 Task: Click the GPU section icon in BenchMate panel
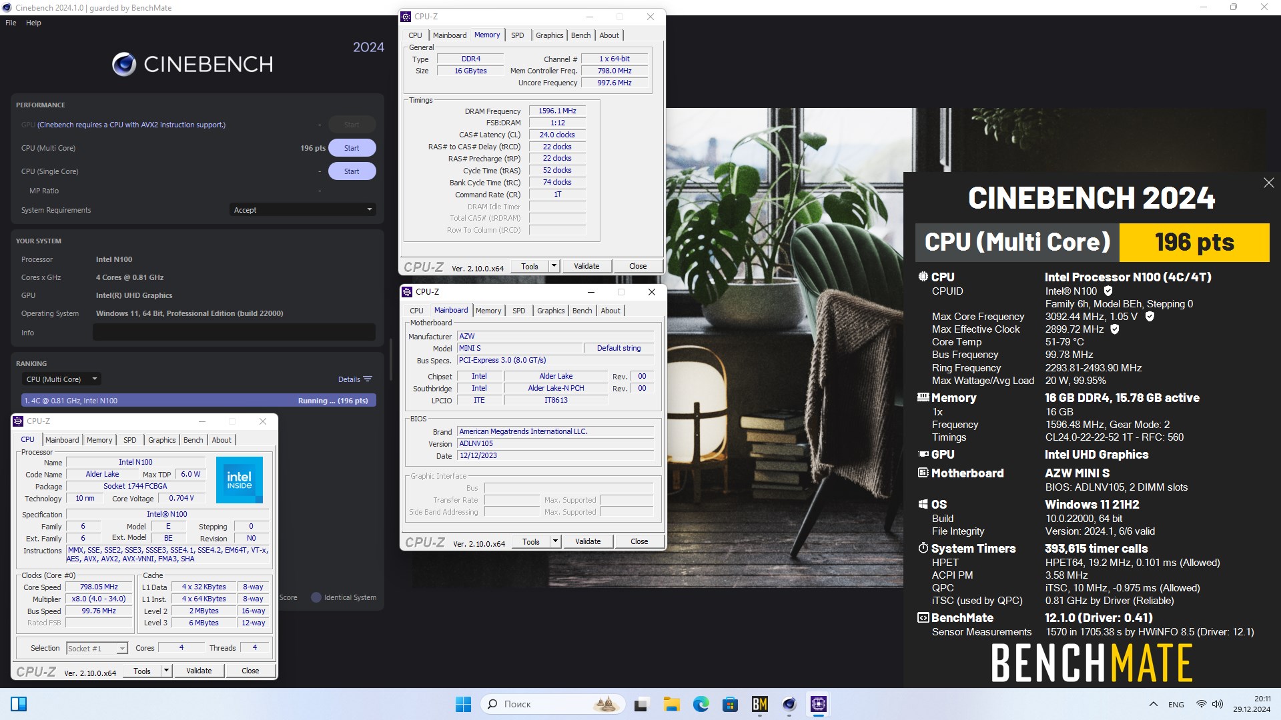point(923,454)
